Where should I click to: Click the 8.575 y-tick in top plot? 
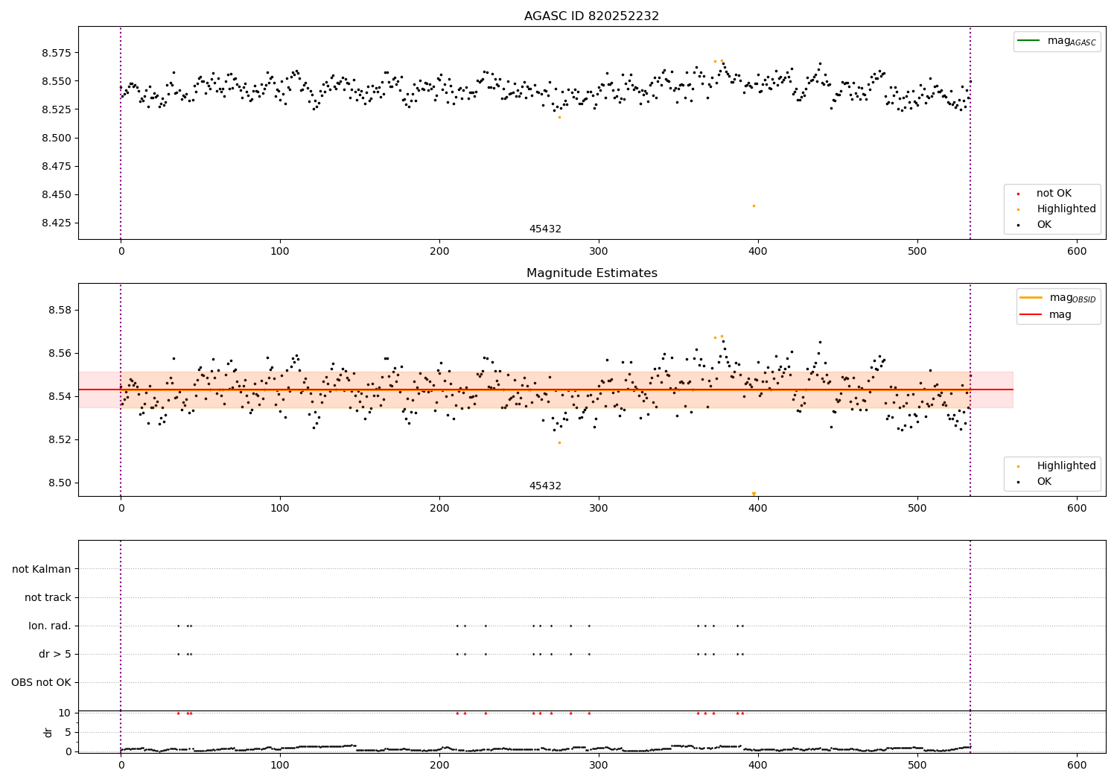point(56,53)
